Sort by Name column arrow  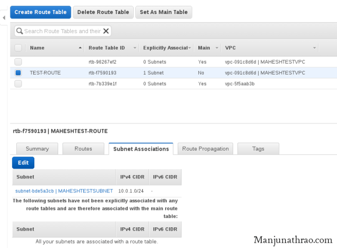coord(82,48)
